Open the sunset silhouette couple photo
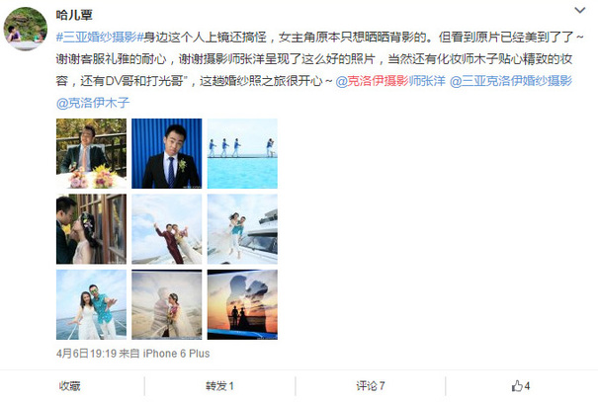 (x=242, y=304)
